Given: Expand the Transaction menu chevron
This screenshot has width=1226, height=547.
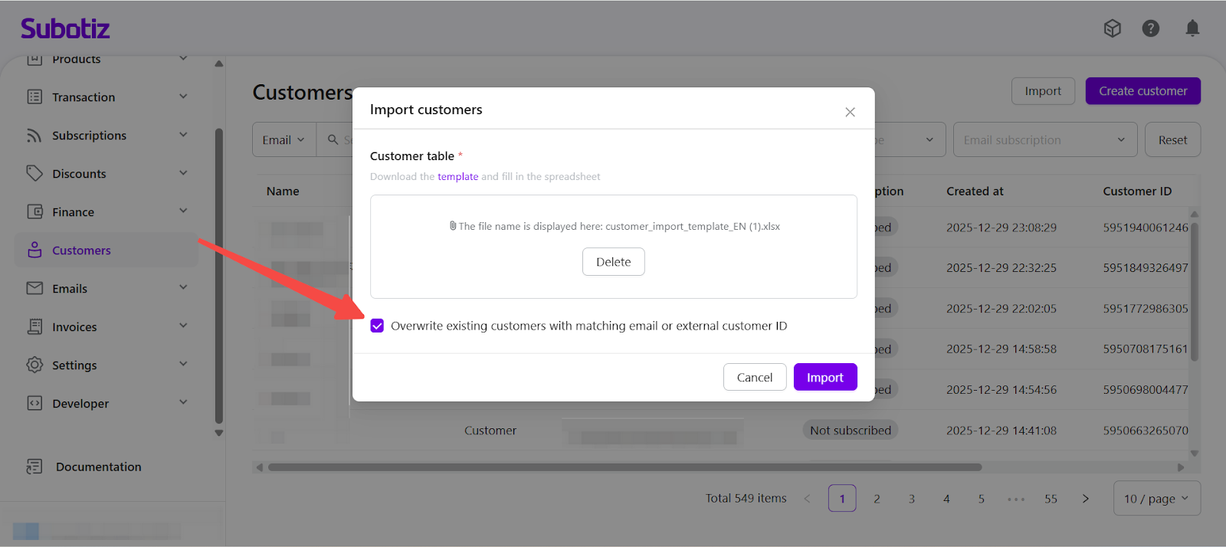Looking at the screenshot, I should tap(183, 97).
